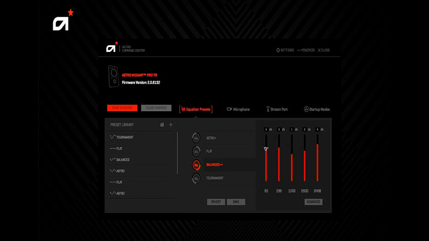429x241 pixels.
Task: Click the ASTRO+ preset slot icon
Action: [196, 138]
